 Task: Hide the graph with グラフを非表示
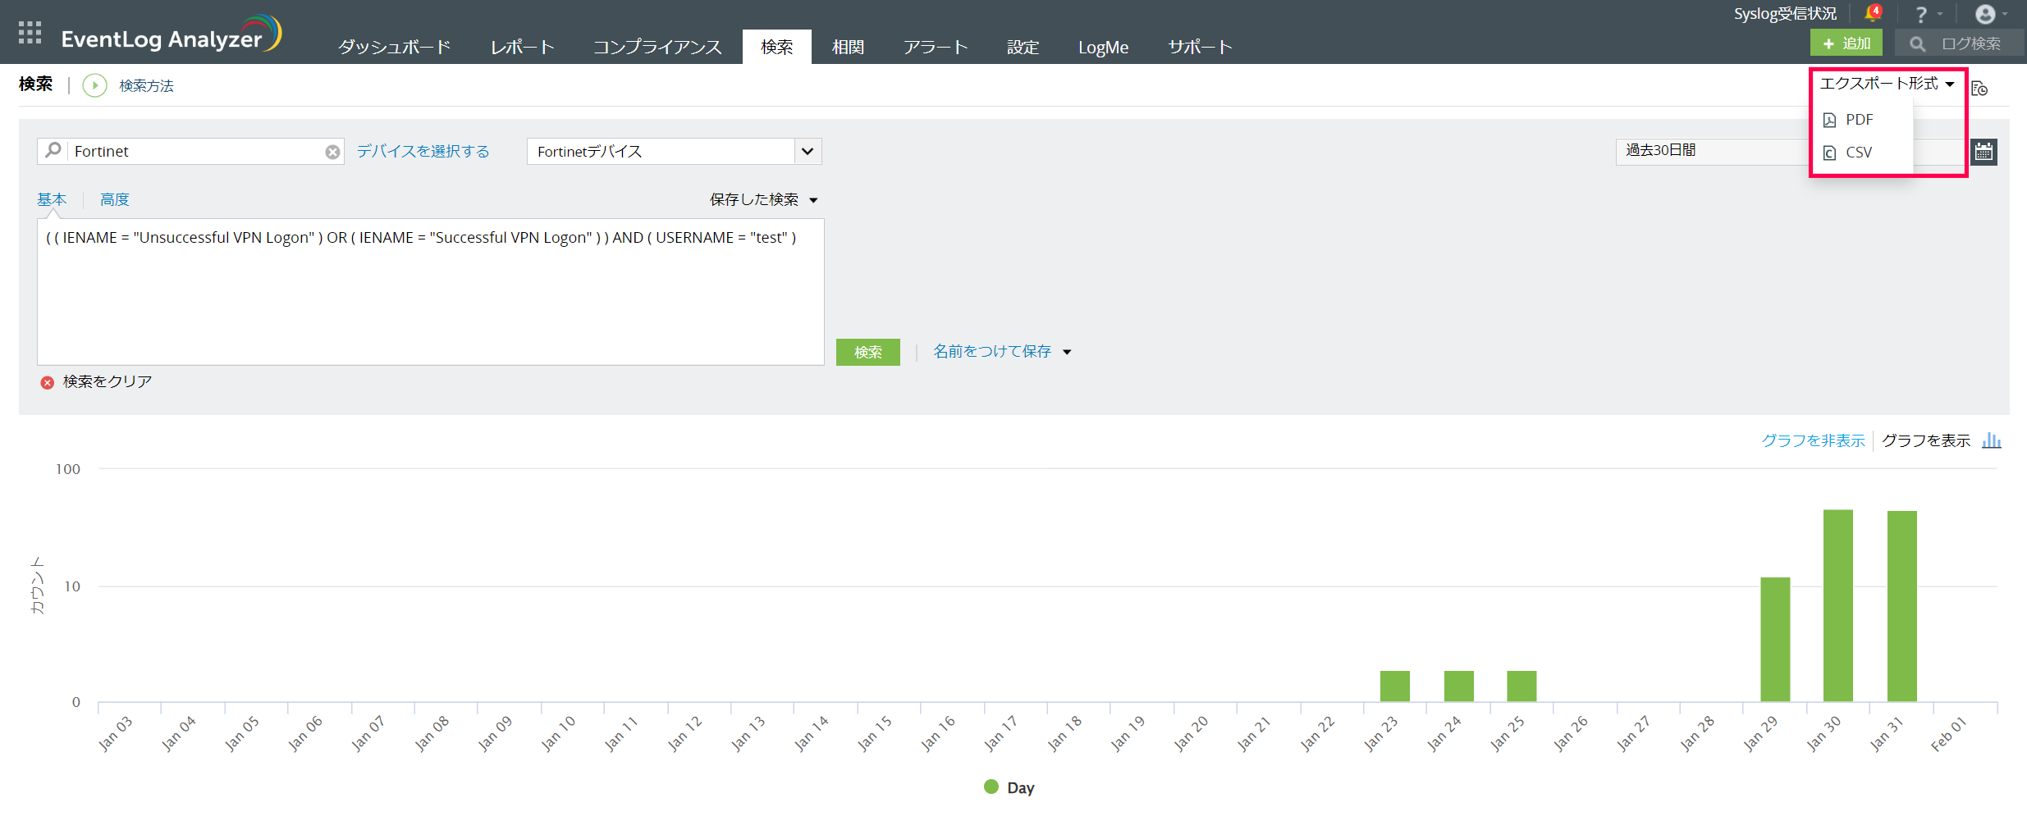click(1812, 440)
